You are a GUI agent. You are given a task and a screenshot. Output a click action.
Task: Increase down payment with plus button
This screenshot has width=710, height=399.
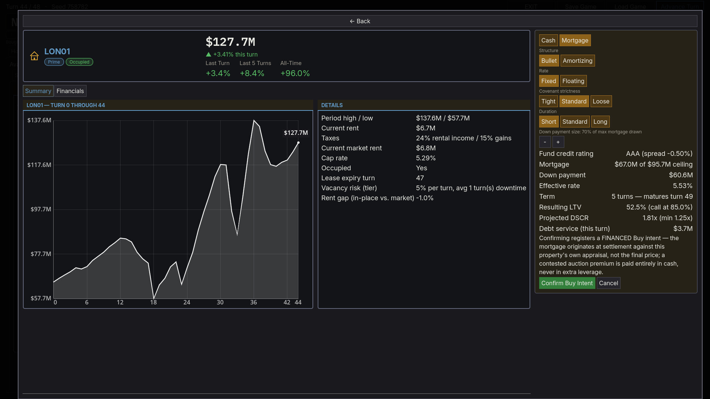558,142
